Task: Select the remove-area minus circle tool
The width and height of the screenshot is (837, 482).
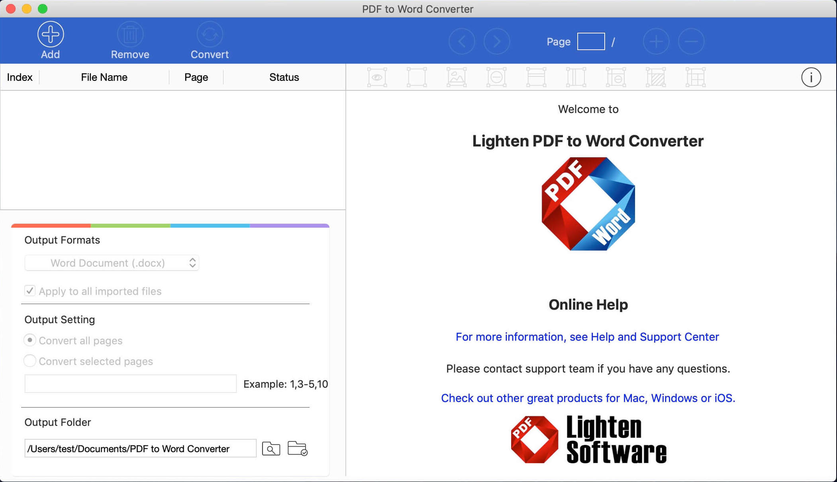Action: click(496, 77)
